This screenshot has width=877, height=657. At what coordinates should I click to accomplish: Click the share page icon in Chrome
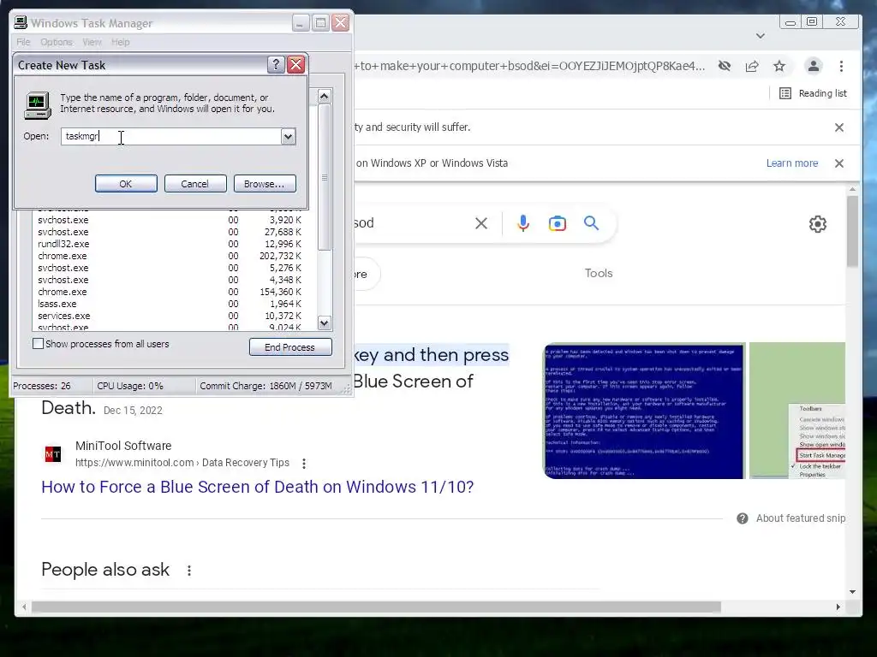coord(752,66)
